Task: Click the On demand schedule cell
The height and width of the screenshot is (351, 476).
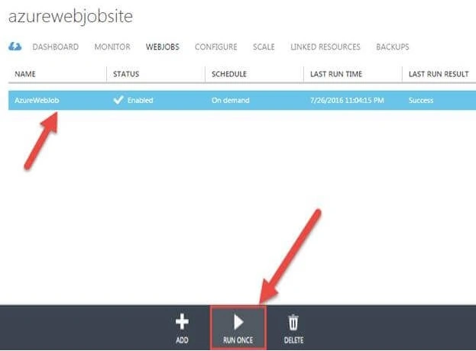Action: pos(231,100)
